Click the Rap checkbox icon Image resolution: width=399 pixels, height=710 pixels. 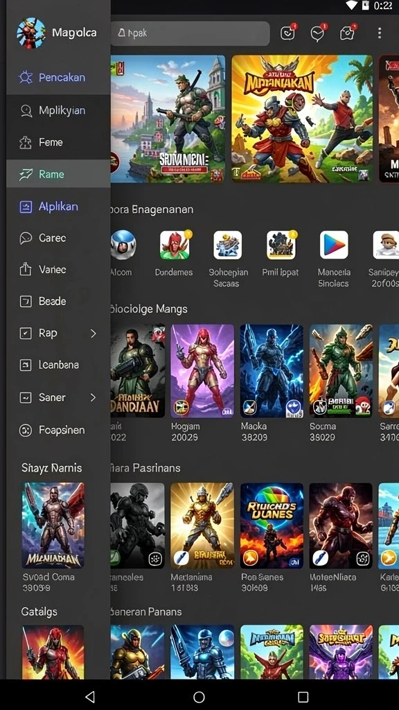(26, 334)
